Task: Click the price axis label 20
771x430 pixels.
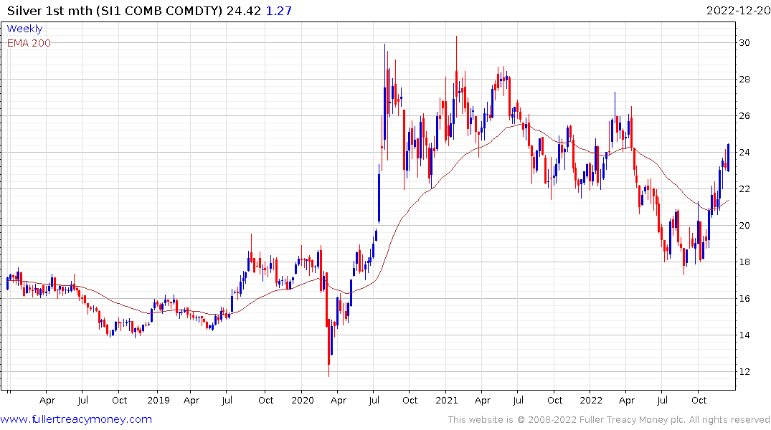Action: (x=744, y=226)
